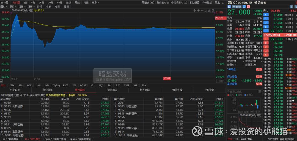Click the 分时 button at chart corner
The width and height of the screenshot is (297, 141).
point(221,81)
